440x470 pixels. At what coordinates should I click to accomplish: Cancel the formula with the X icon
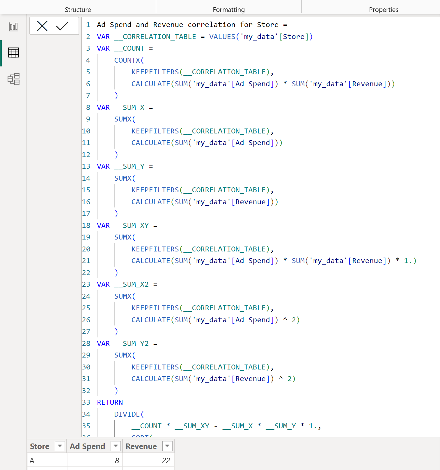point(42,26)
